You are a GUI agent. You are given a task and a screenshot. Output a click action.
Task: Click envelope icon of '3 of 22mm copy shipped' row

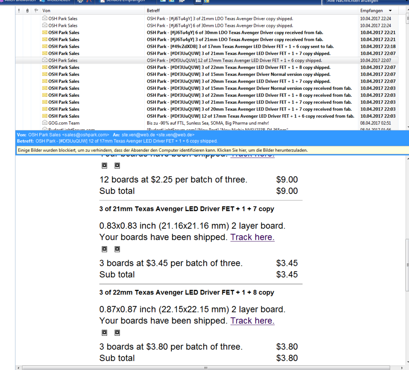pyautogui.click(x=45, y=67)
